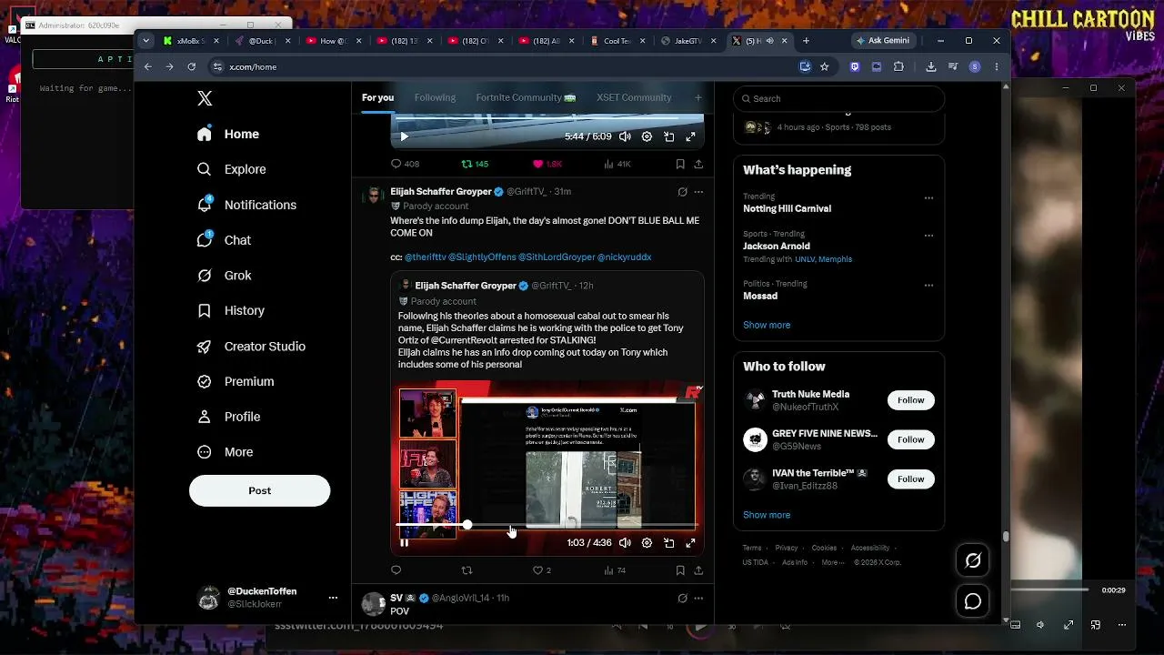Open video settings on the 5:44 video
This screenshot has width=1164, height=655.
coord(647,136)
